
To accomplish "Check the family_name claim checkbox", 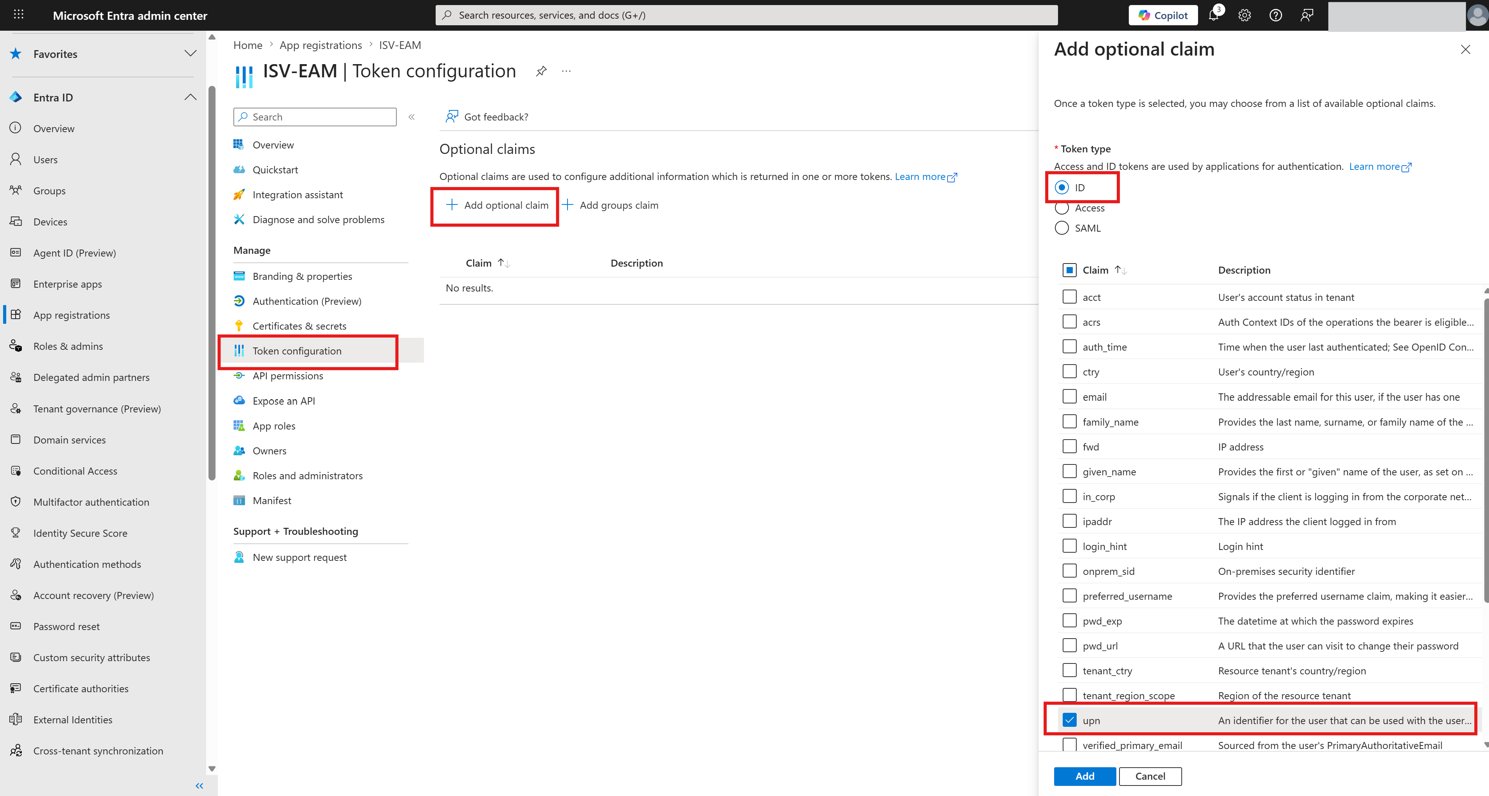I will point(1069,422).
